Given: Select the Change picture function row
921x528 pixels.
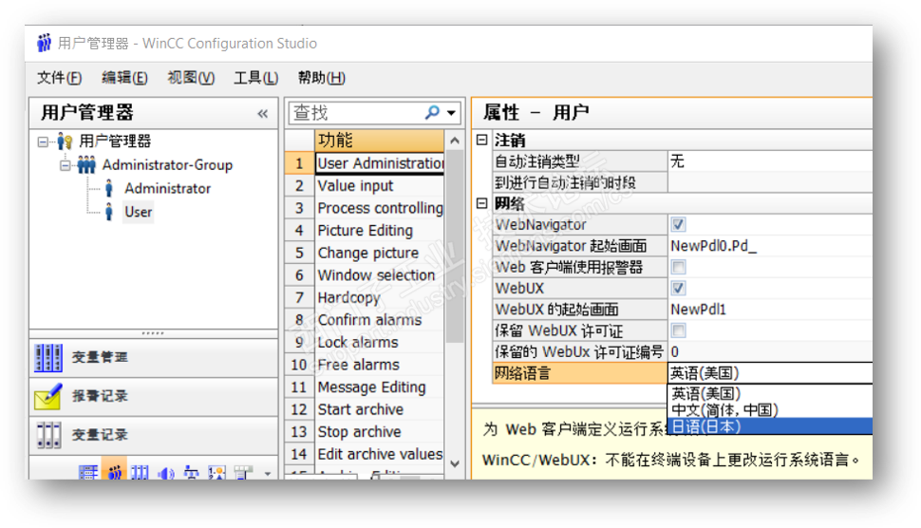Looking at the screenshot, I should tap(380, 254).
